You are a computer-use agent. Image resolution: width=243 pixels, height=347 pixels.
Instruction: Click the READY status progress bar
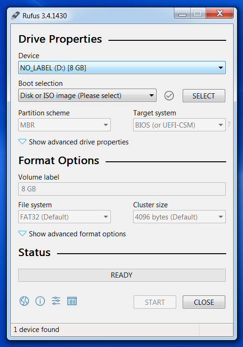point(121,275)
